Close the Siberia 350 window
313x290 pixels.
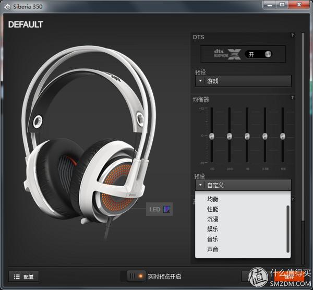[x=299, y=5]
